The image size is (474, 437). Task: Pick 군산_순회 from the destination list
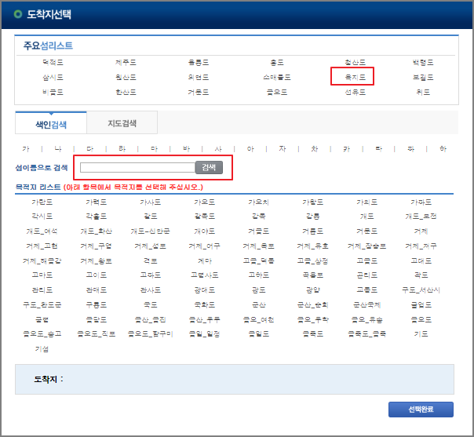tap(313, 304)
